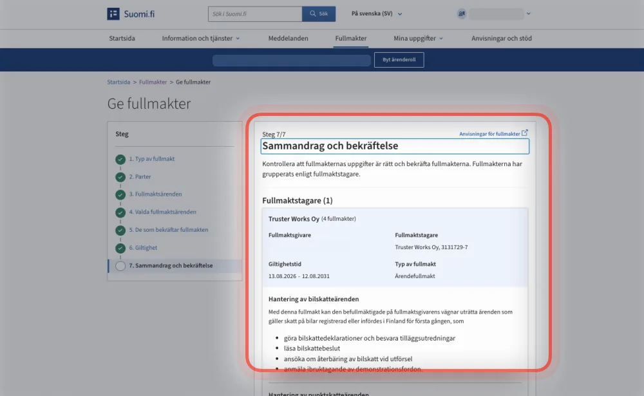Screen dimensions: 644x396
Task: Click green checkmark beside Valda fullmaktsärenden
Action: (120, 212)
